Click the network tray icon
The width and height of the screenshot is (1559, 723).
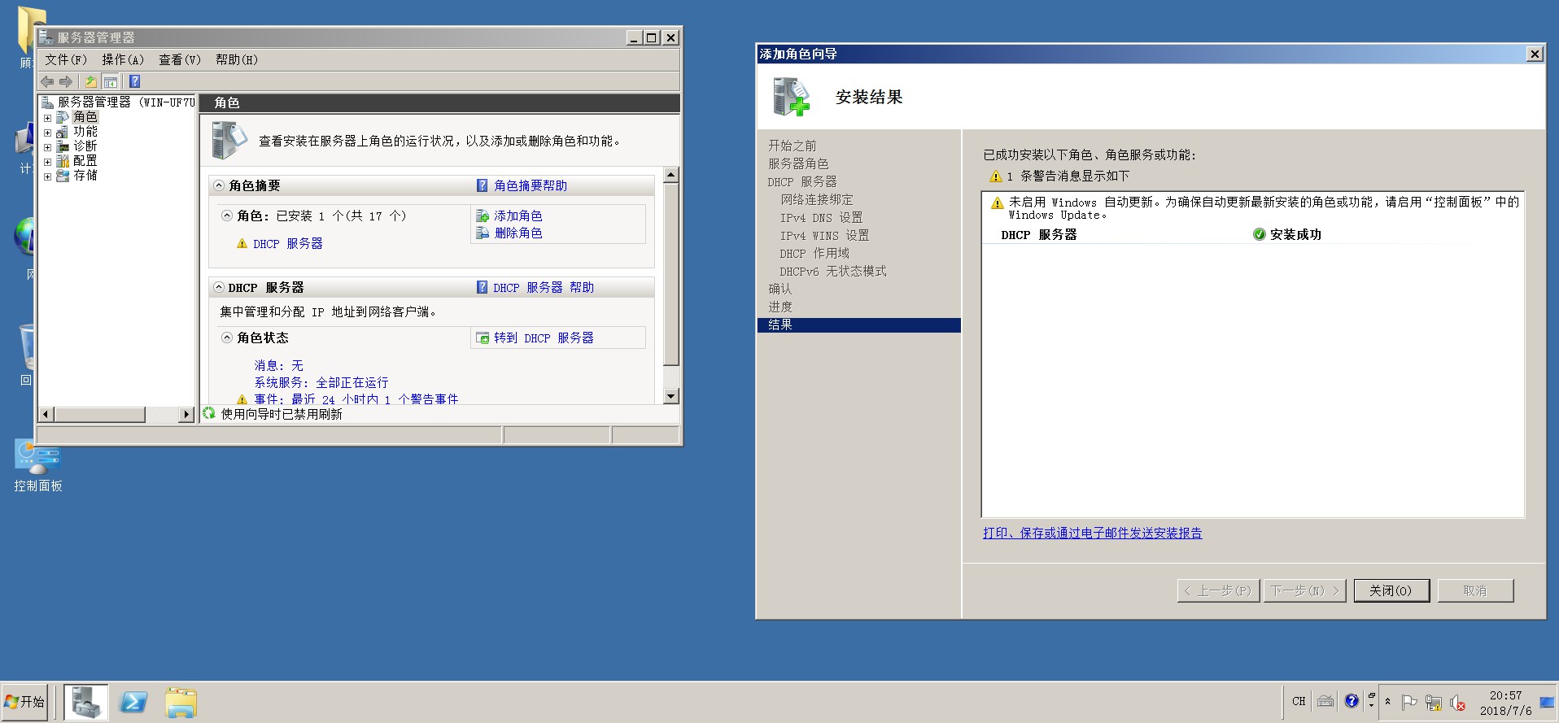tap(1434, 702)
